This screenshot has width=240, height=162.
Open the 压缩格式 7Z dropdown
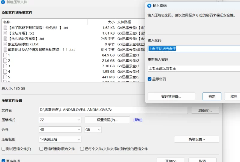[x=60, y=120]
